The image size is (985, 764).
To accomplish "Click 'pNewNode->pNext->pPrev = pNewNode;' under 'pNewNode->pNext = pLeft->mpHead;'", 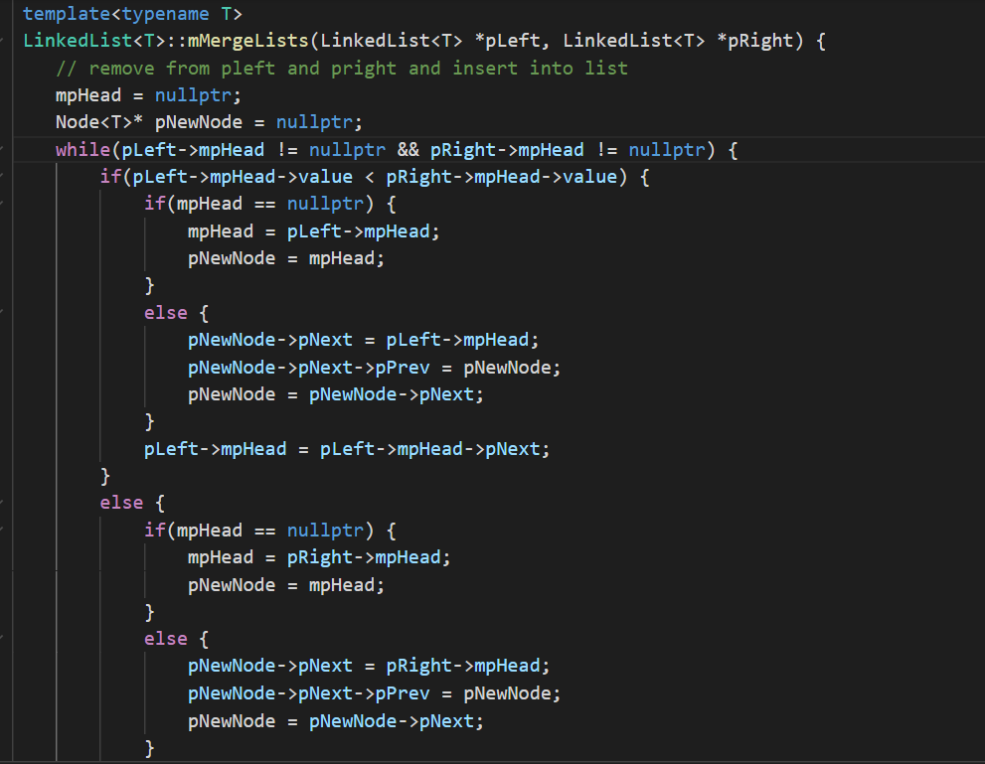I will coord(374,368).
